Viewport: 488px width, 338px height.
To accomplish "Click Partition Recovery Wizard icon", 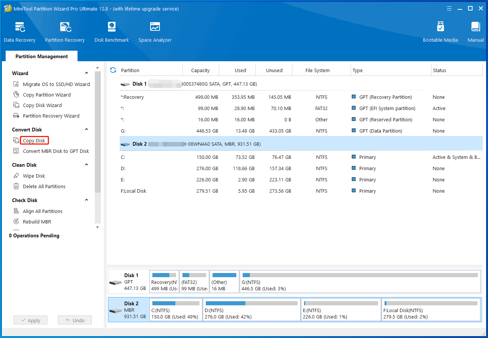I will pyautogui.click(x=16, y=116).
